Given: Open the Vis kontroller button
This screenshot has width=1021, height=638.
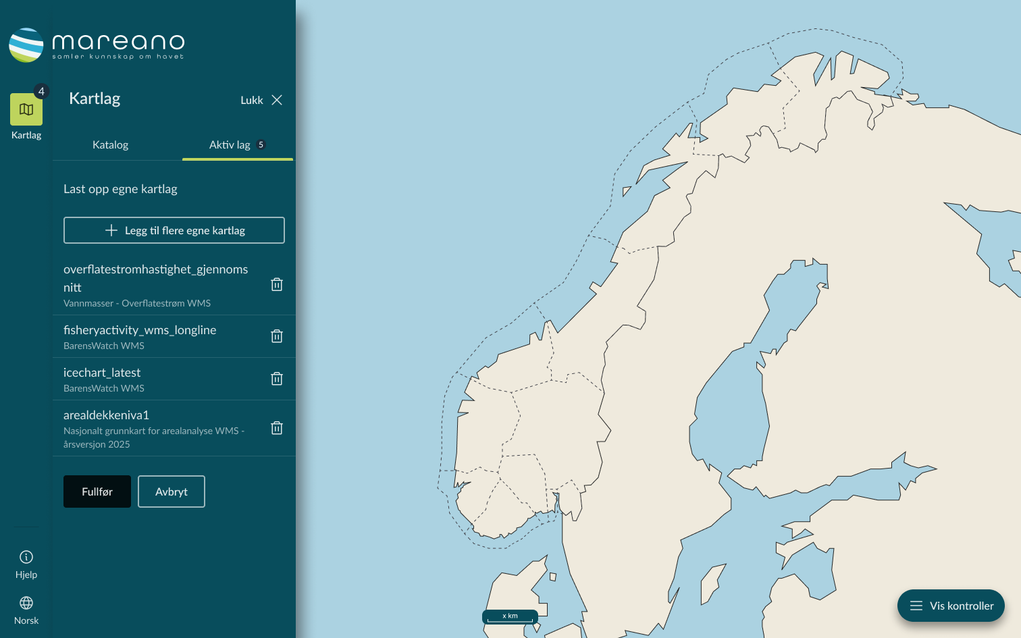Looking at the screenshot, I should point(951,606).
